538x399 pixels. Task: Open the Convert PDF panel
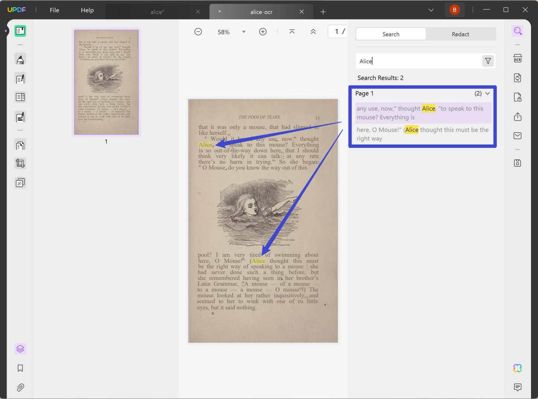click(x=517, y=78)
